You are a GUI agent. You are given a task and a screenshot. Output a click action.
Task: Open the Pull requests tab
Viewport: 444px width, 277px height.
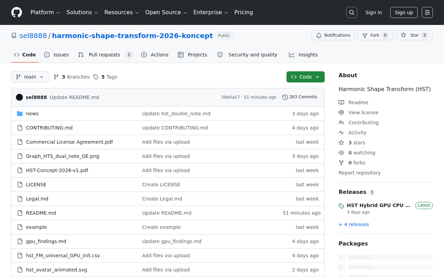105,55
